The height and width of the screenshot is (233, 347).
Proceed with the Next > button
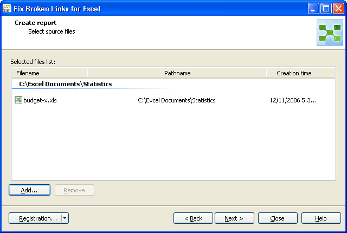click(x=234, y=218)
